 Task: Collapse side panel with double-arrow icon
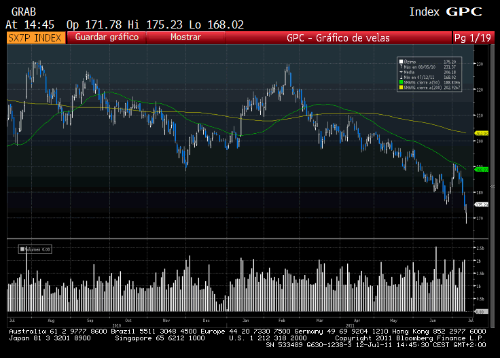point(493,187)
